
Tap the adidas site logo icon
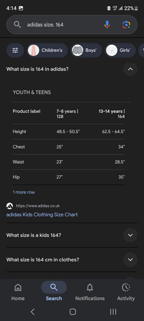tap(10, 206)
